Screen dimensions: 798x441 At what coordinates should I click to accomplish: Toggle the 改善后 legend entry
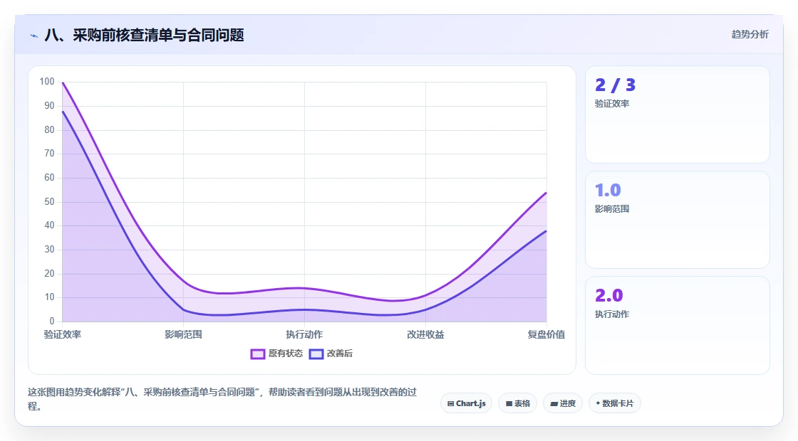[331, 354]
